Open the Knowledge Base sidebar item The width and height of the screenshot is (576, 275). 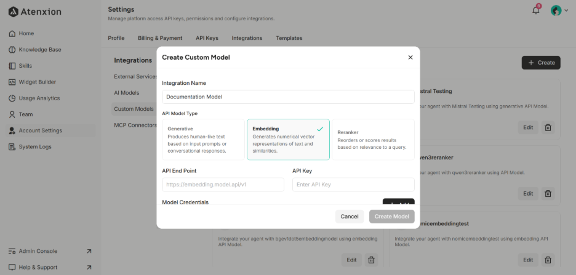[35, 50]
